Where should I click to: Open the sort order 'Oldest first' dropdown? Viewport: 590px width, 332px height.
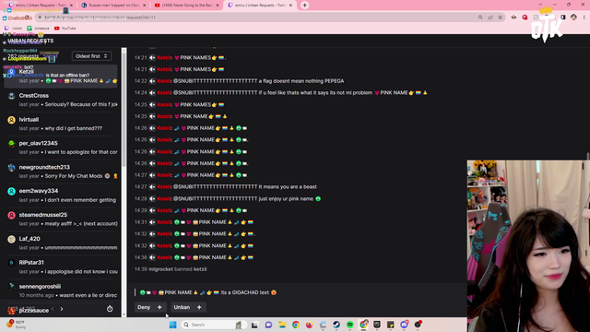[91, 56]
